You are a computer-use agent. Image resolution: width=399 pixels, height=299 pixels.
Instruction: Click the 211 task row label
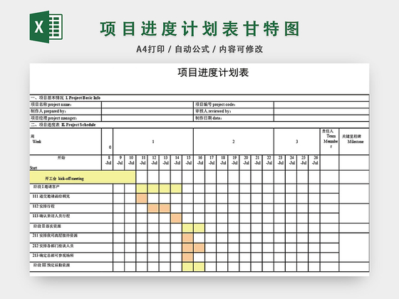55,236
